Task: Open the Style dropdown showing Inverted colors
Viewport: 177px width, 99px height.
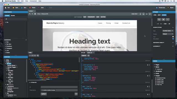Action: pyautogui.click(x=168, y=31)
